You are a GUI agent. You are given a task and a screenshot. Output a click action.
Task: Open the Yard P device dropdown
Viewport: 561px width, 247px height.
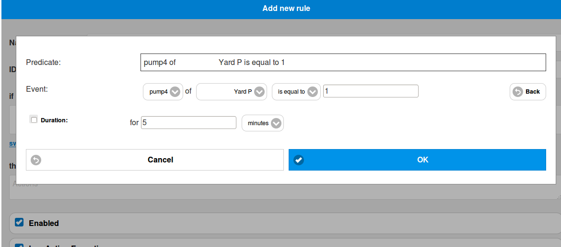pos(232,92)
